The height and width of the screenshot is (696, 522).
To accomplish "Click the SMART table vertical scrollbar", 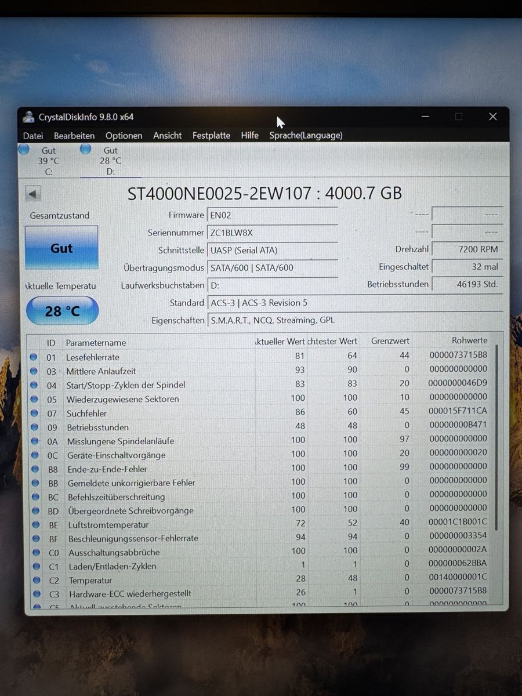I will click(496, 437).
